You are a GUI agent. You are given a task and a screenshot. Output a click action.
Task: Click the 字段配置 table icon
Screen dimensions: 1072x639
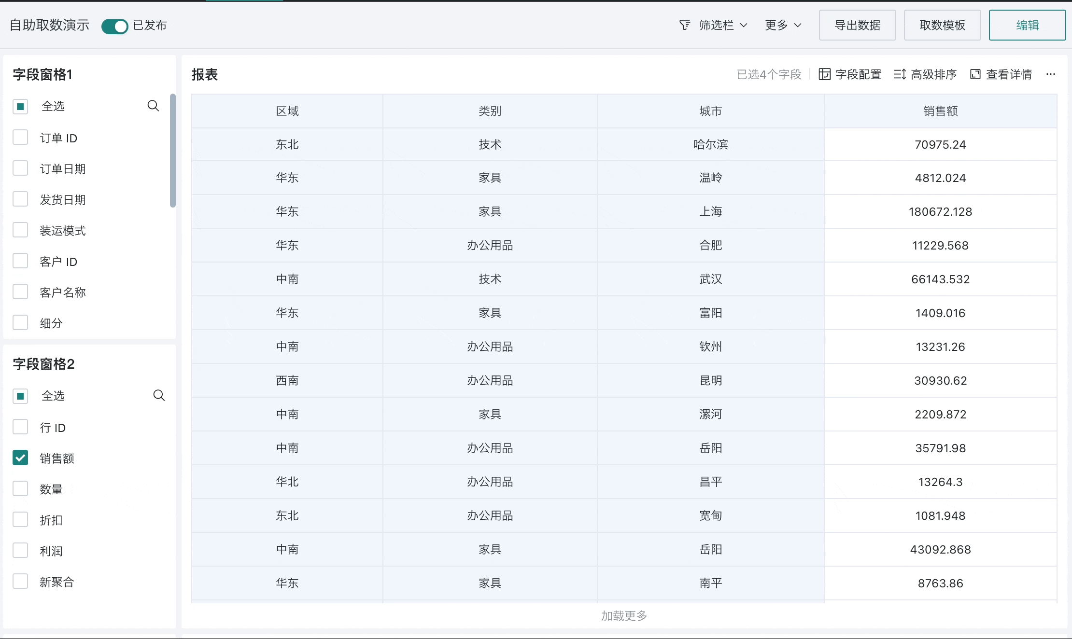(x=825, y=74)
